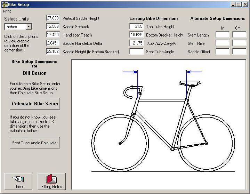
Task: Click the Bill Boston name text
Action: 35,73
